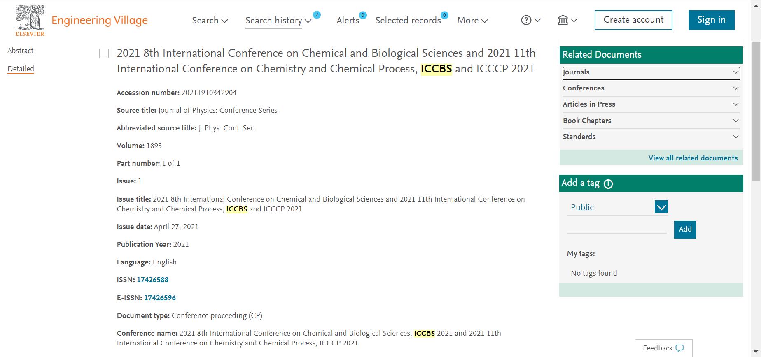Viewport: 761px width, 357px height.
Task: Click the Search history count badge
Action: [x=317, y=15]
